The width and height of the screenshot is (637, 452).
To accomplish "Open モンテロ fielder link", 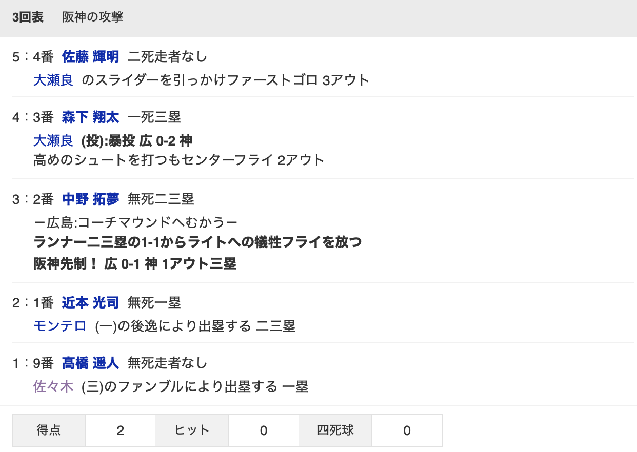I will [60, 326].
